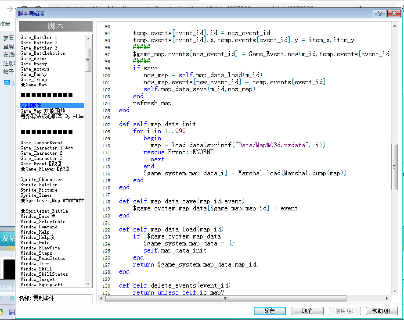Click code editor vertical scroll down arrow
404x320 pixels.
coord(394,292)
